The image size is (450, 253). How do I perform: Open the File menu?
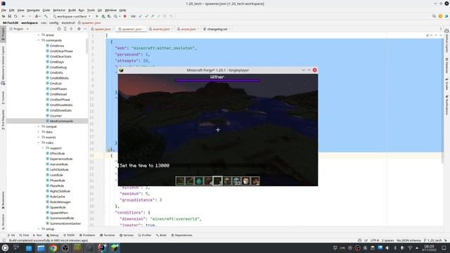pos(4,10)
